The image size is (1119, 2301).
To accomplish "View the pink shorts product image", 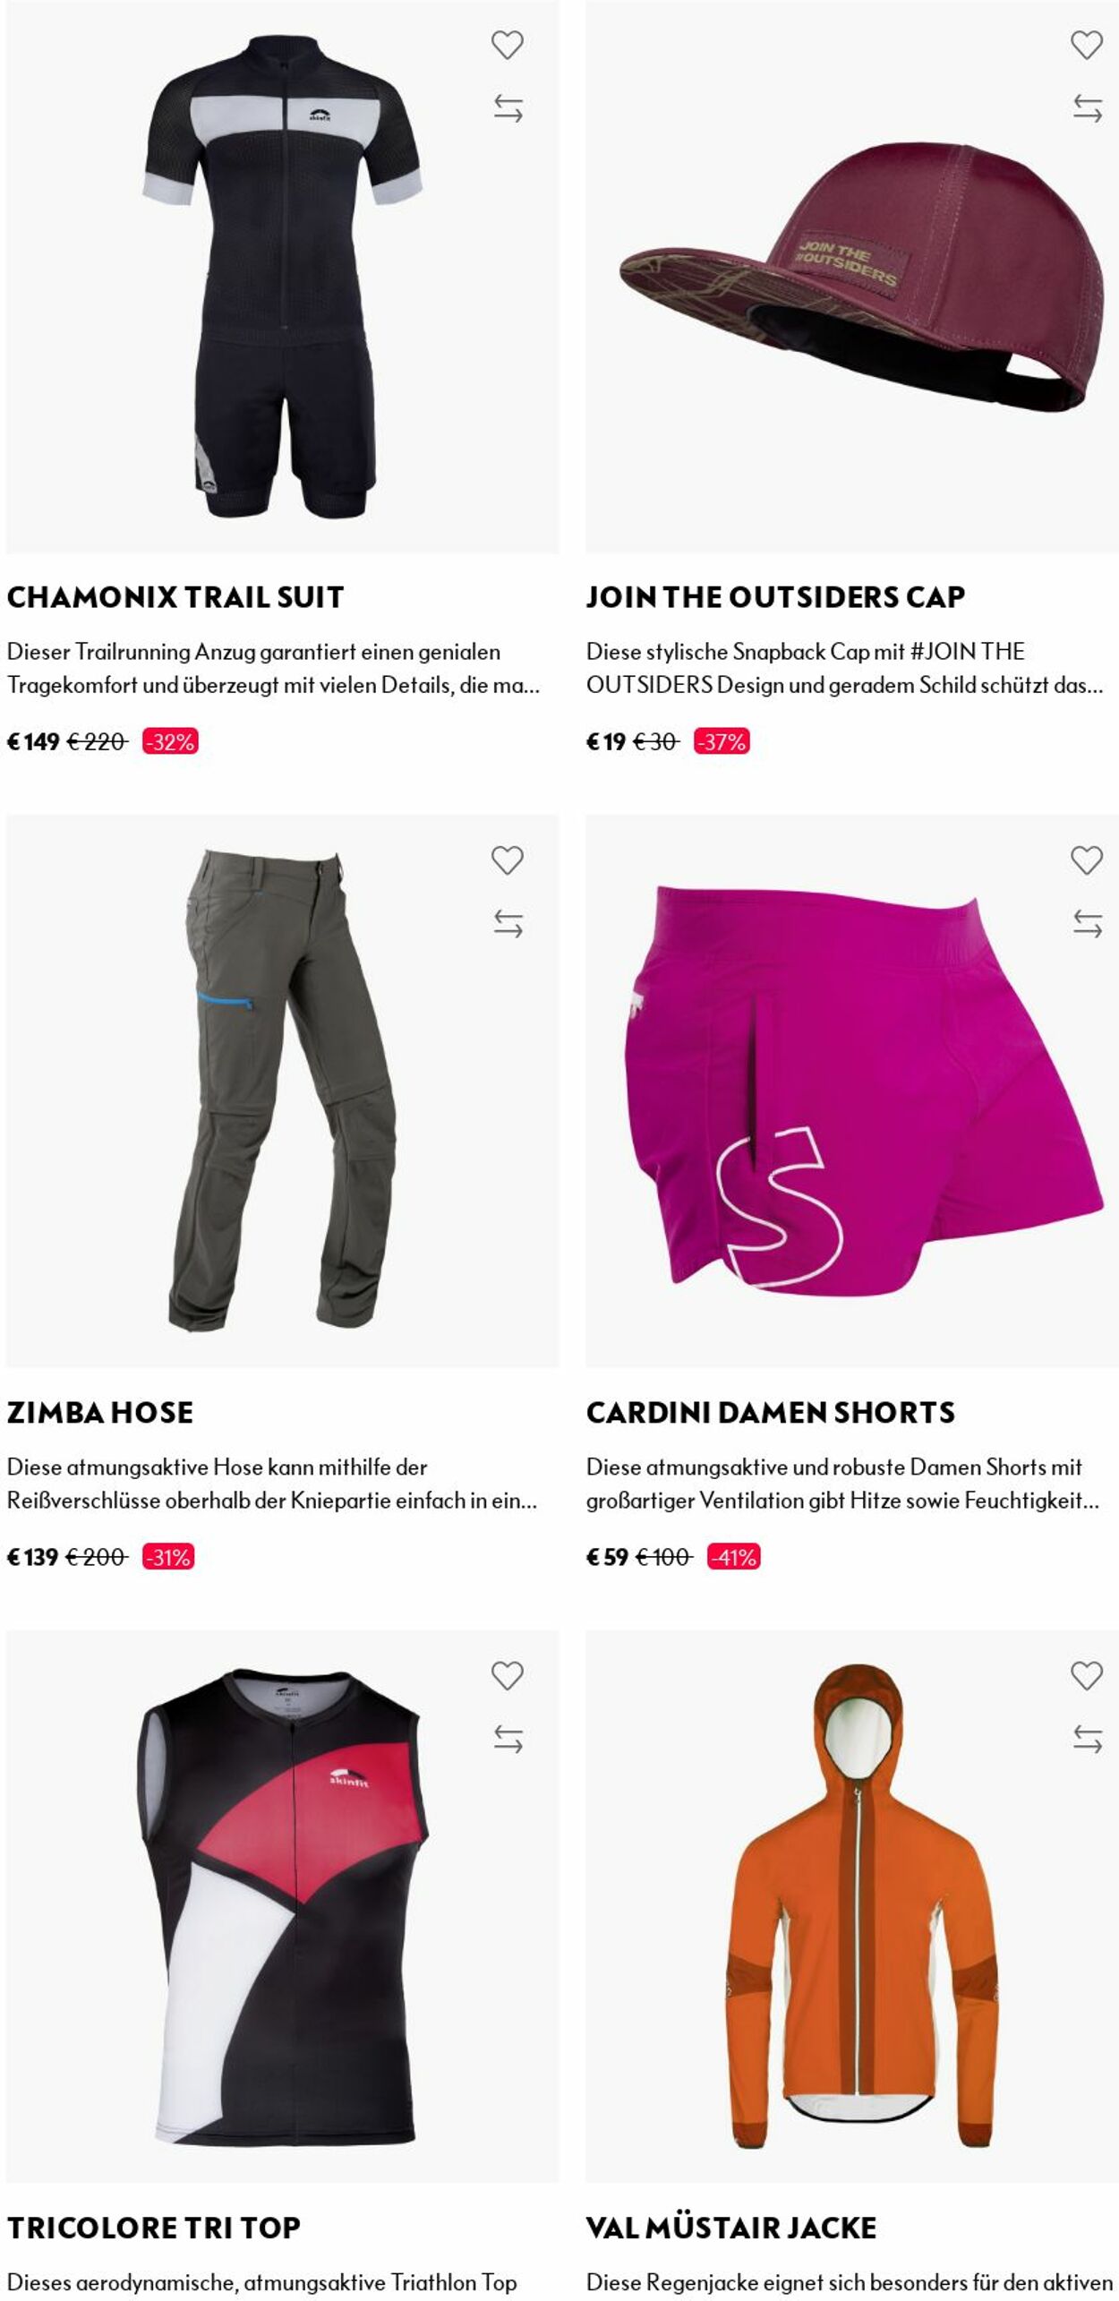I will coord(851,1091).
